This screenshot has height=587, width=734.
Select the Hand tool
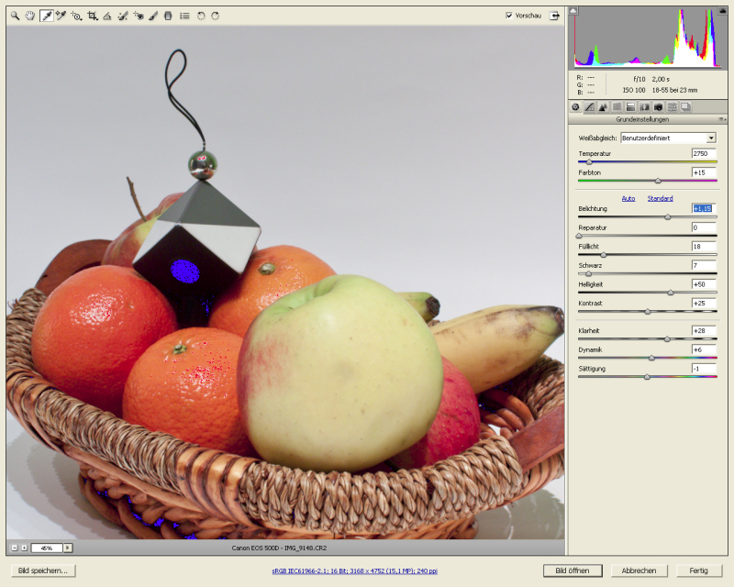pos(30,16)
